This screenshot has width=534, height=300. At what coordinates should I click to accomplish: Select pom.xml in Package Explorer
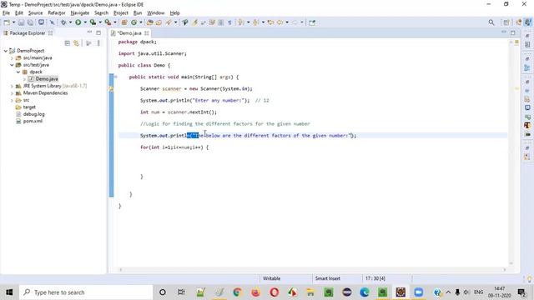33,121
